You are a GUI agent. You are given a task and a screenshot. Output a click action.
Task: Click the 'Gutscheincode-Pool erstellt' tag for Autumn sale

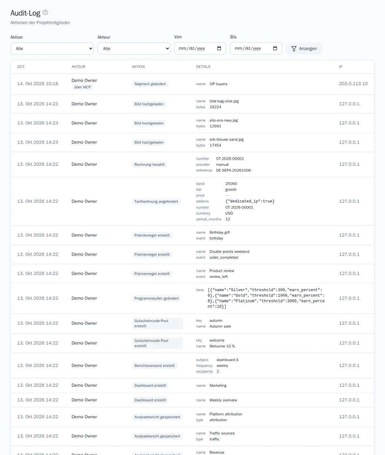click(157, 323)
